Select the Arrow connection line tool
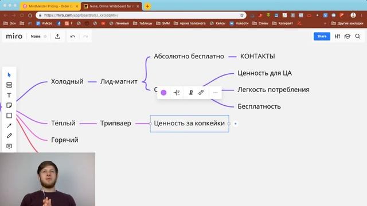 [x=9, y=126]
